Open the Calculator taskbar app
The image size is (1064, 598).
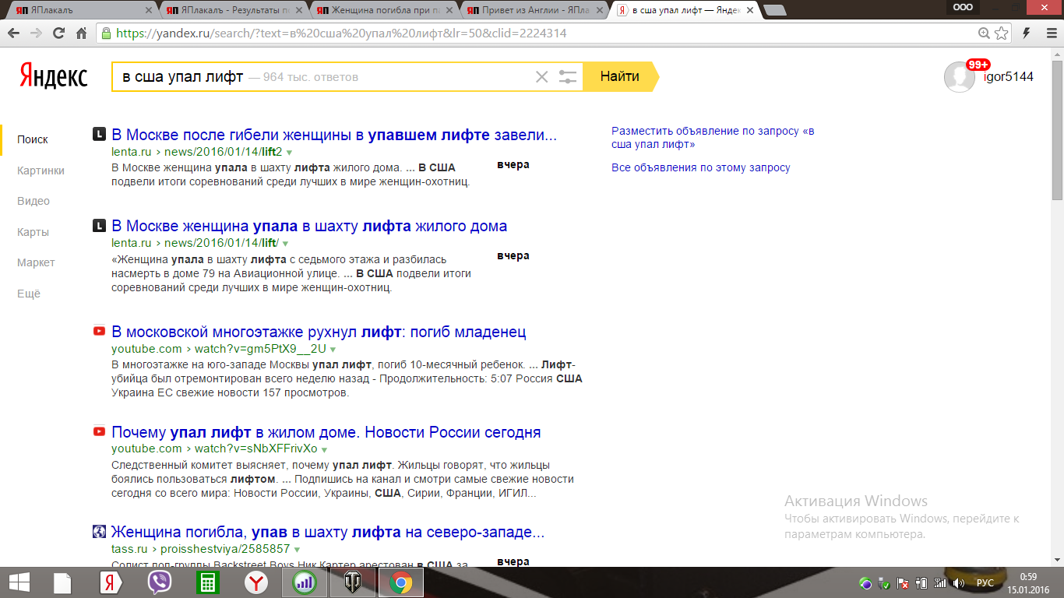[207, 582]
